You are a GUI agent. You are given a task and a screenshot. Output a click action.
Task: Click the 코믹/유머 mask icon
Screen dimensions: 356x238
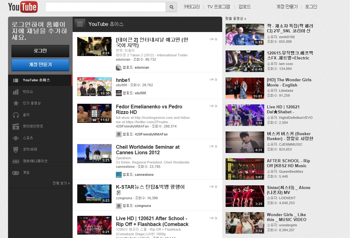click(16, 149)
